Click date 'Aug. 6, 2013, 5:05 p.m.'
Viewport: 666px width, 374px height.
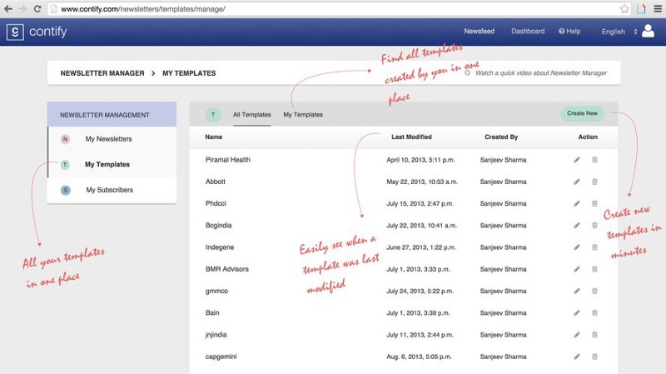pyautogui.click(x=419, y=357)
